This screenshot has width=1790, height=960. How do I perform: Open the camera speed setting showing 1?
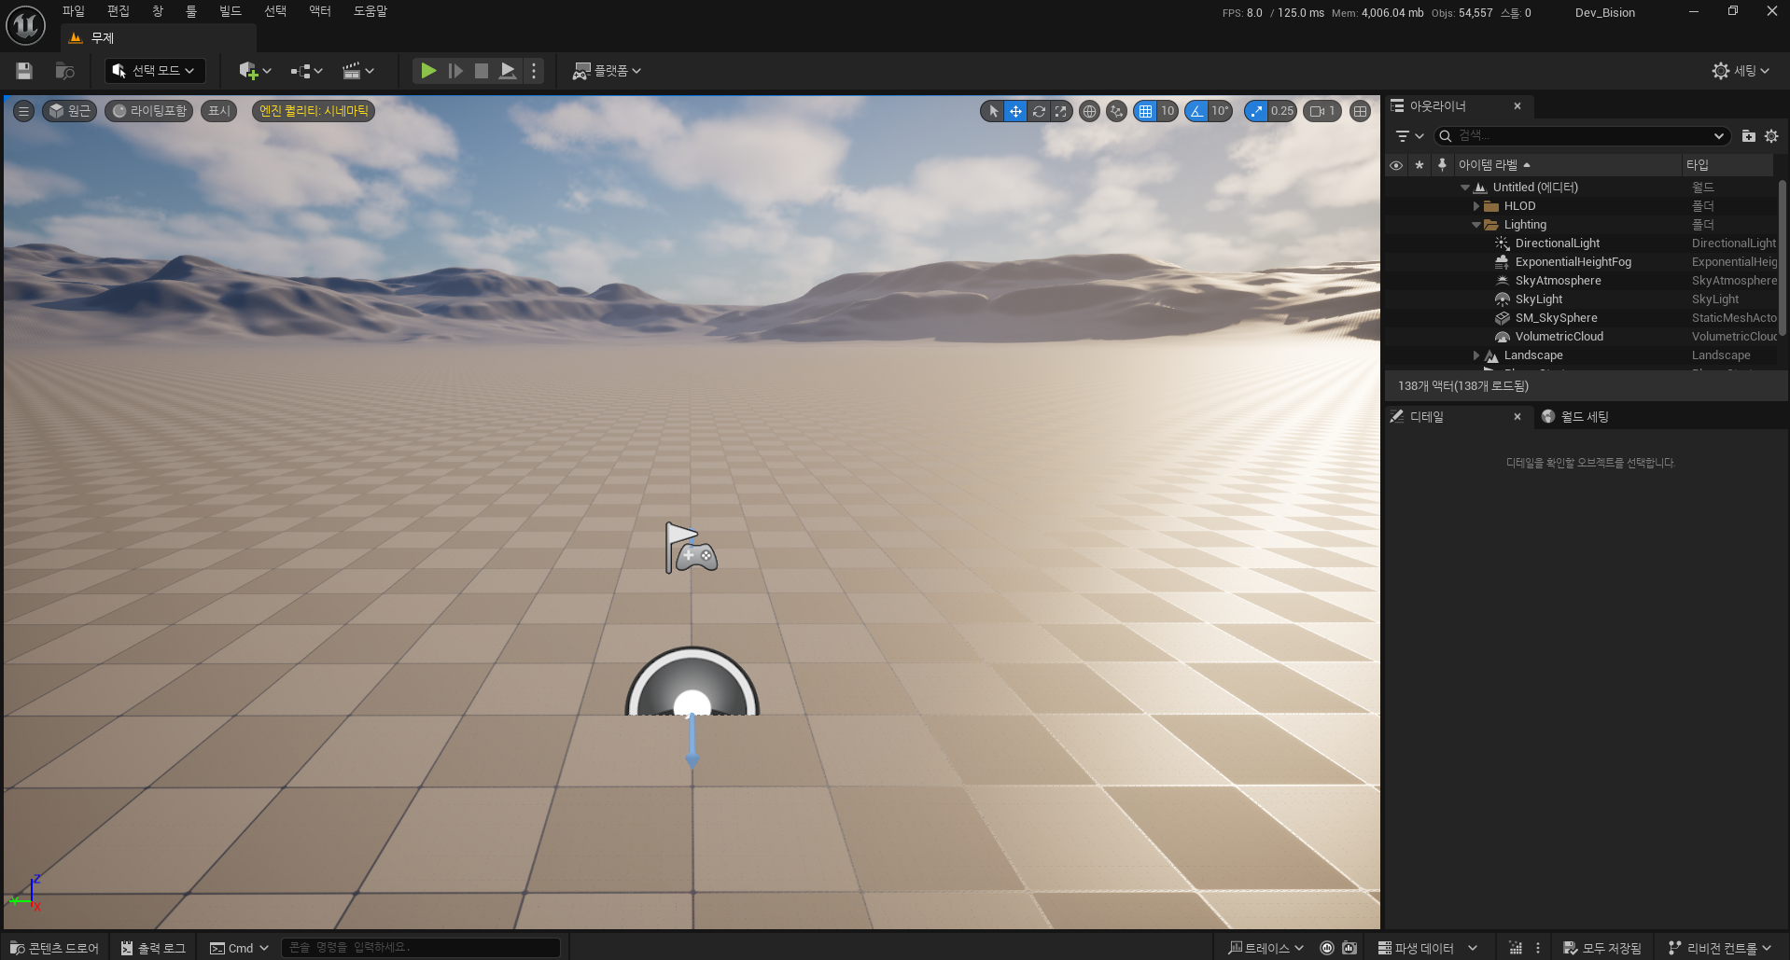pyautogui.click(x=1322, y=111)
